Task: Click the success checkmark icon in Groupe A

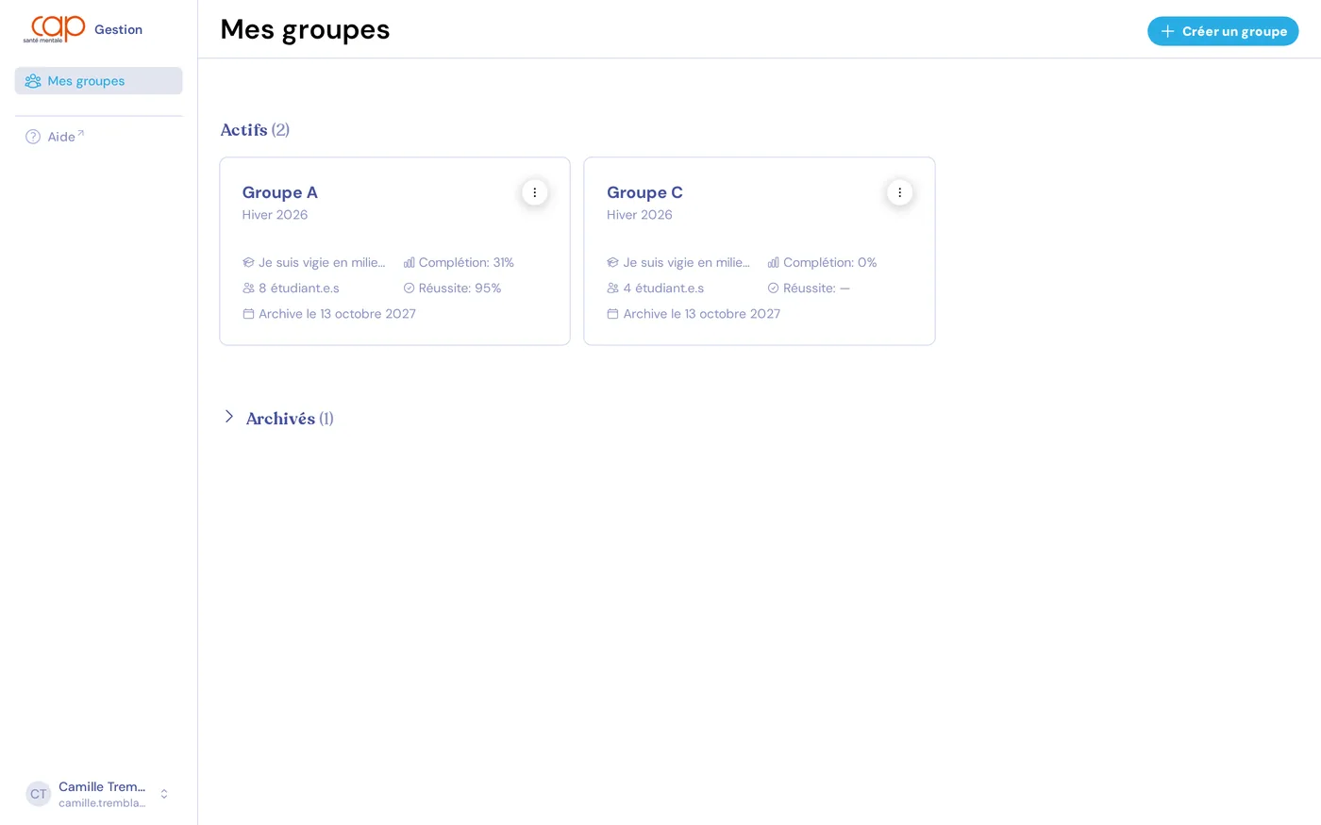Action: coord(409,288)
